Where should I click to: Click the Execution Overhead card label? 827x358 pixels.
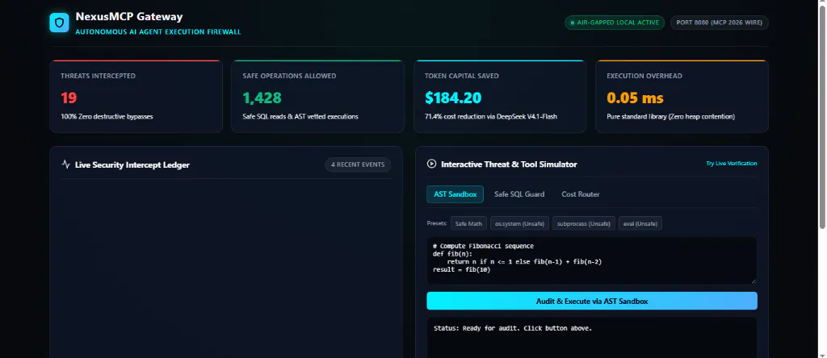coord(644,76)
